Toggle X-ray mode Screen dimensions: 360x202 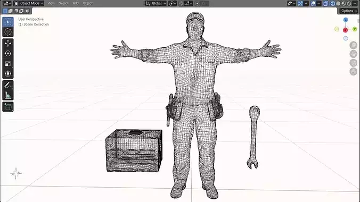point(325,3)
